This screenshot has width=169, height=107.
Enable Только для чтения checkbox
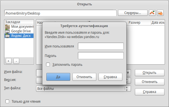7,101
